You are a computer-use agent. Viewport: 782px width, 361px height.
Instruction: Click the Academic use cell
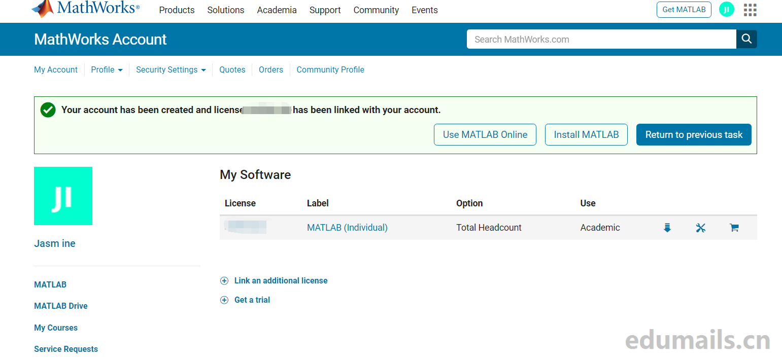coord(600,228)
